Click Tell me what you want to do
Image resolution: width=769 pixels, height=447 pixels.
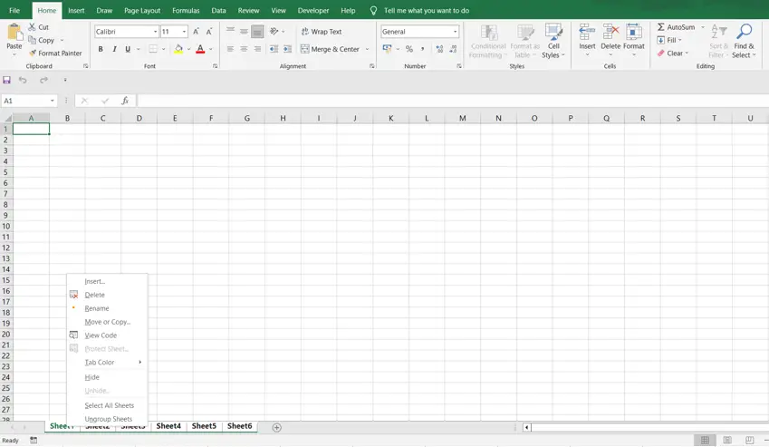coord(427,10)
